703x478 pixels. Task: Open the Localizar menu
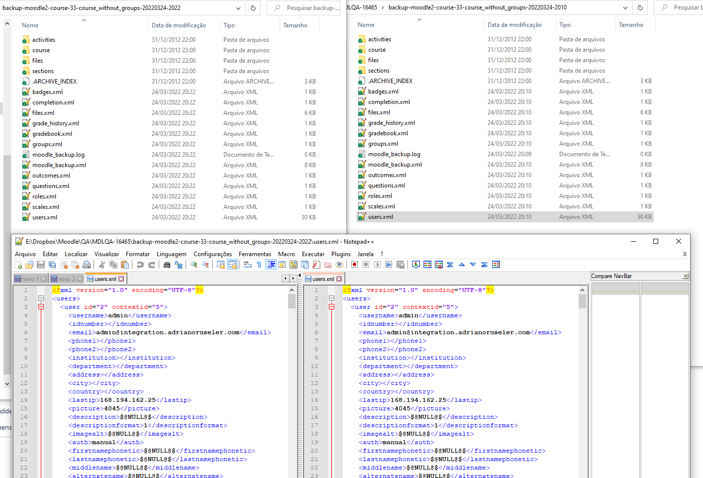click(x=76, y=254)
